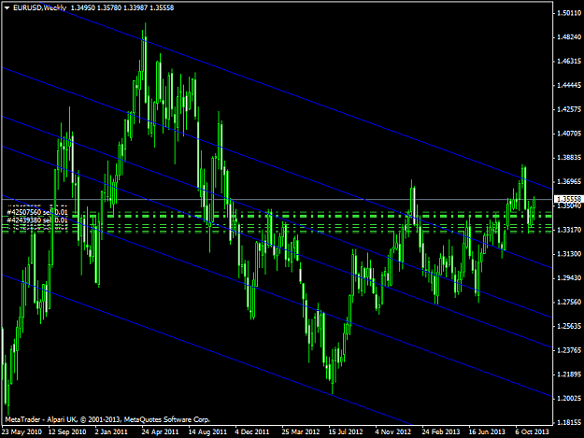The image size is (584, 438).
Task: Click price level 1.23765 on the axis
Action: pos(569,350)
